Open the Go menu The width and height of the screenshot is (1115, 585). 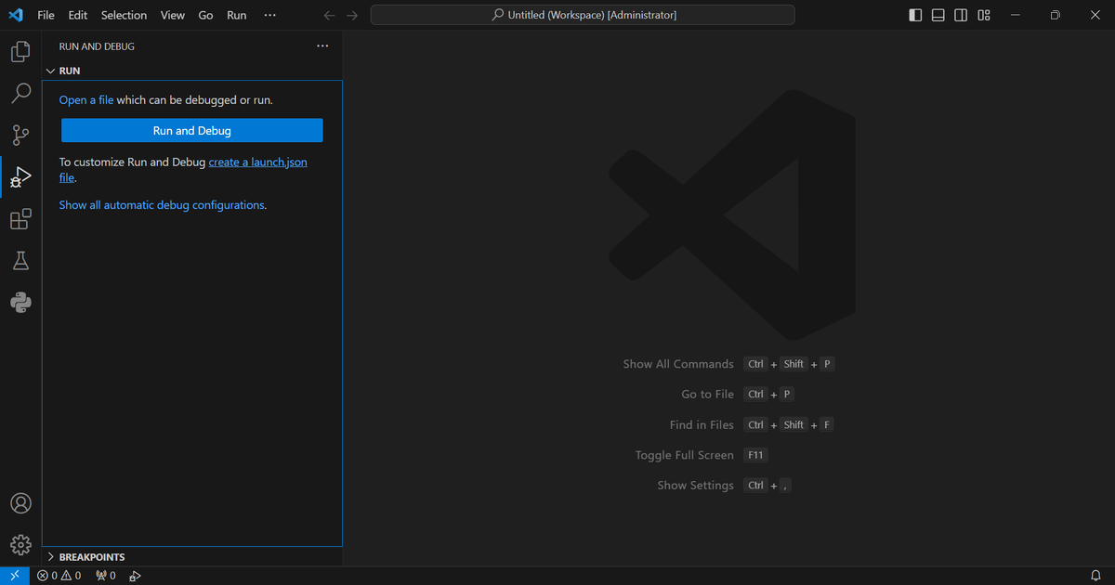pos(205,15)
